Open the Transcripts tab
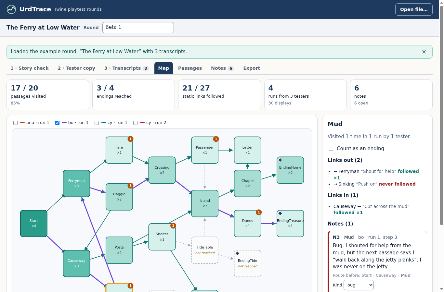 [x=126, y=68]
